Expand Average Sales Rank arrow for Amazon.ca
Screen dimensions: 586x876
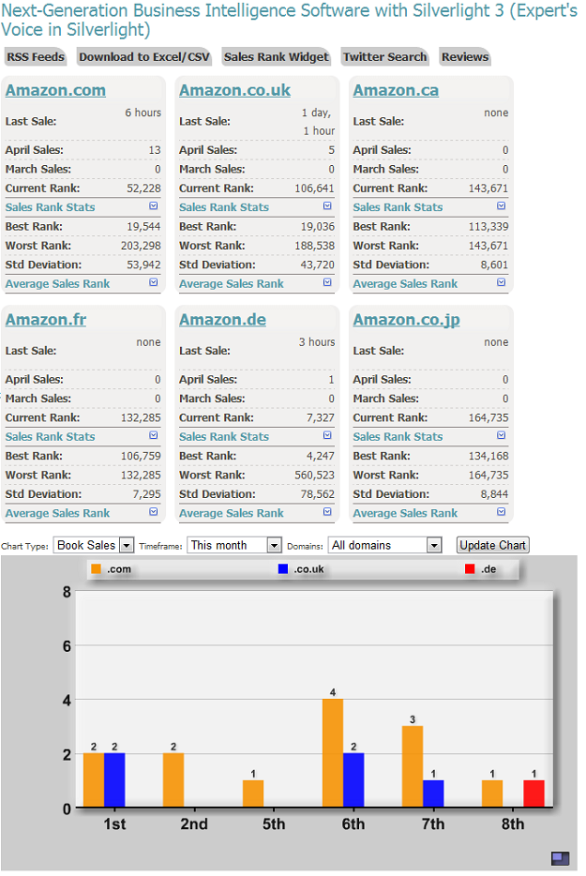coord(501,282)
